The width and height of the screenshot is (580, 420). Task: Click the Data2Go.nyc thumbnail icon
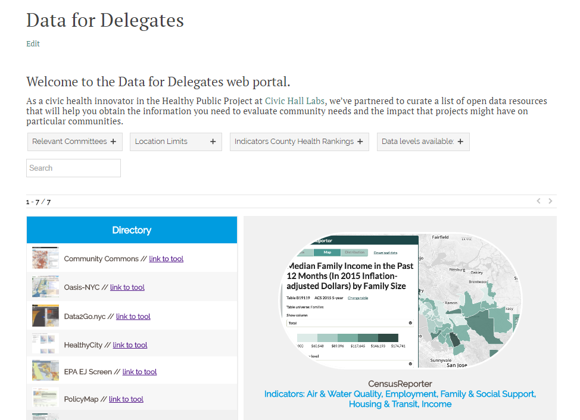tap(45, 316)
